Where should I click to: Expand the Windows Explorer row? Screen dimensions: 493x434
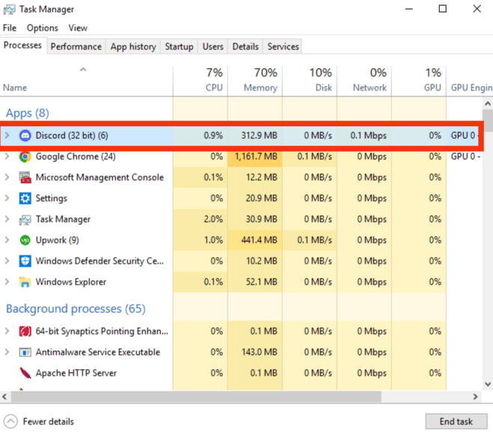click(x=7, y=282)
